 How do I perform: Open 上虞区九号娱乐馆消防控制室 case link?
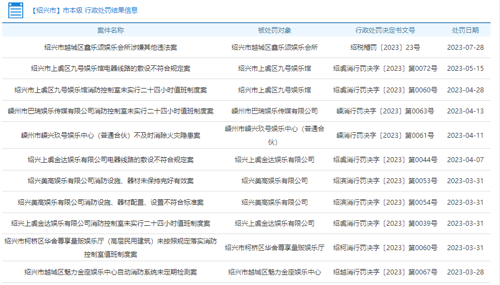pyautogui.click(x=111, y=90)
